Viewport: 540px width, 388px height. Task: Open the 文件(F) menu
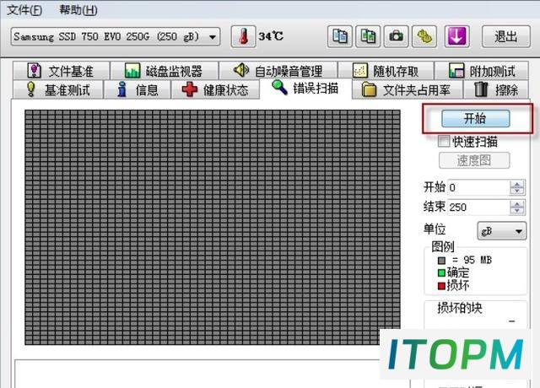pyautogui.click(x=24, y=10)
